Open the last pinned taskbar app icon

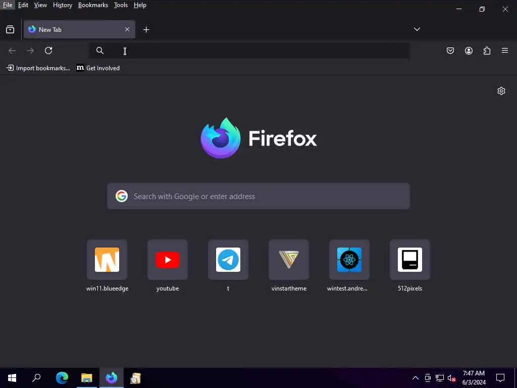click(135, 378)
